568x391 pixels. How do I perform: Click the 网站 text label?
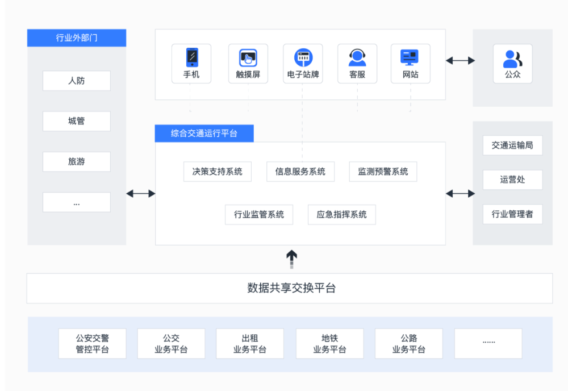tap(411, 74)
